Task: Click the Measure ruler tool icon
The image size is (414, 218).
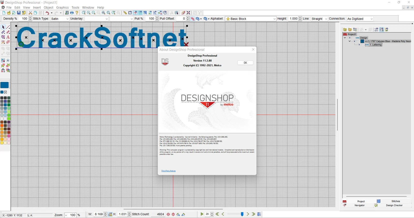Action: click(125, 13)
